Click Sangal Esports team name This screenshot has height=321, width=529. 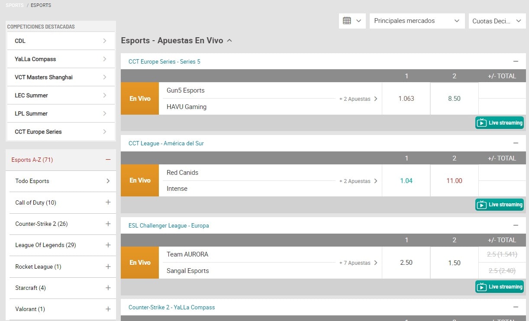188,271
